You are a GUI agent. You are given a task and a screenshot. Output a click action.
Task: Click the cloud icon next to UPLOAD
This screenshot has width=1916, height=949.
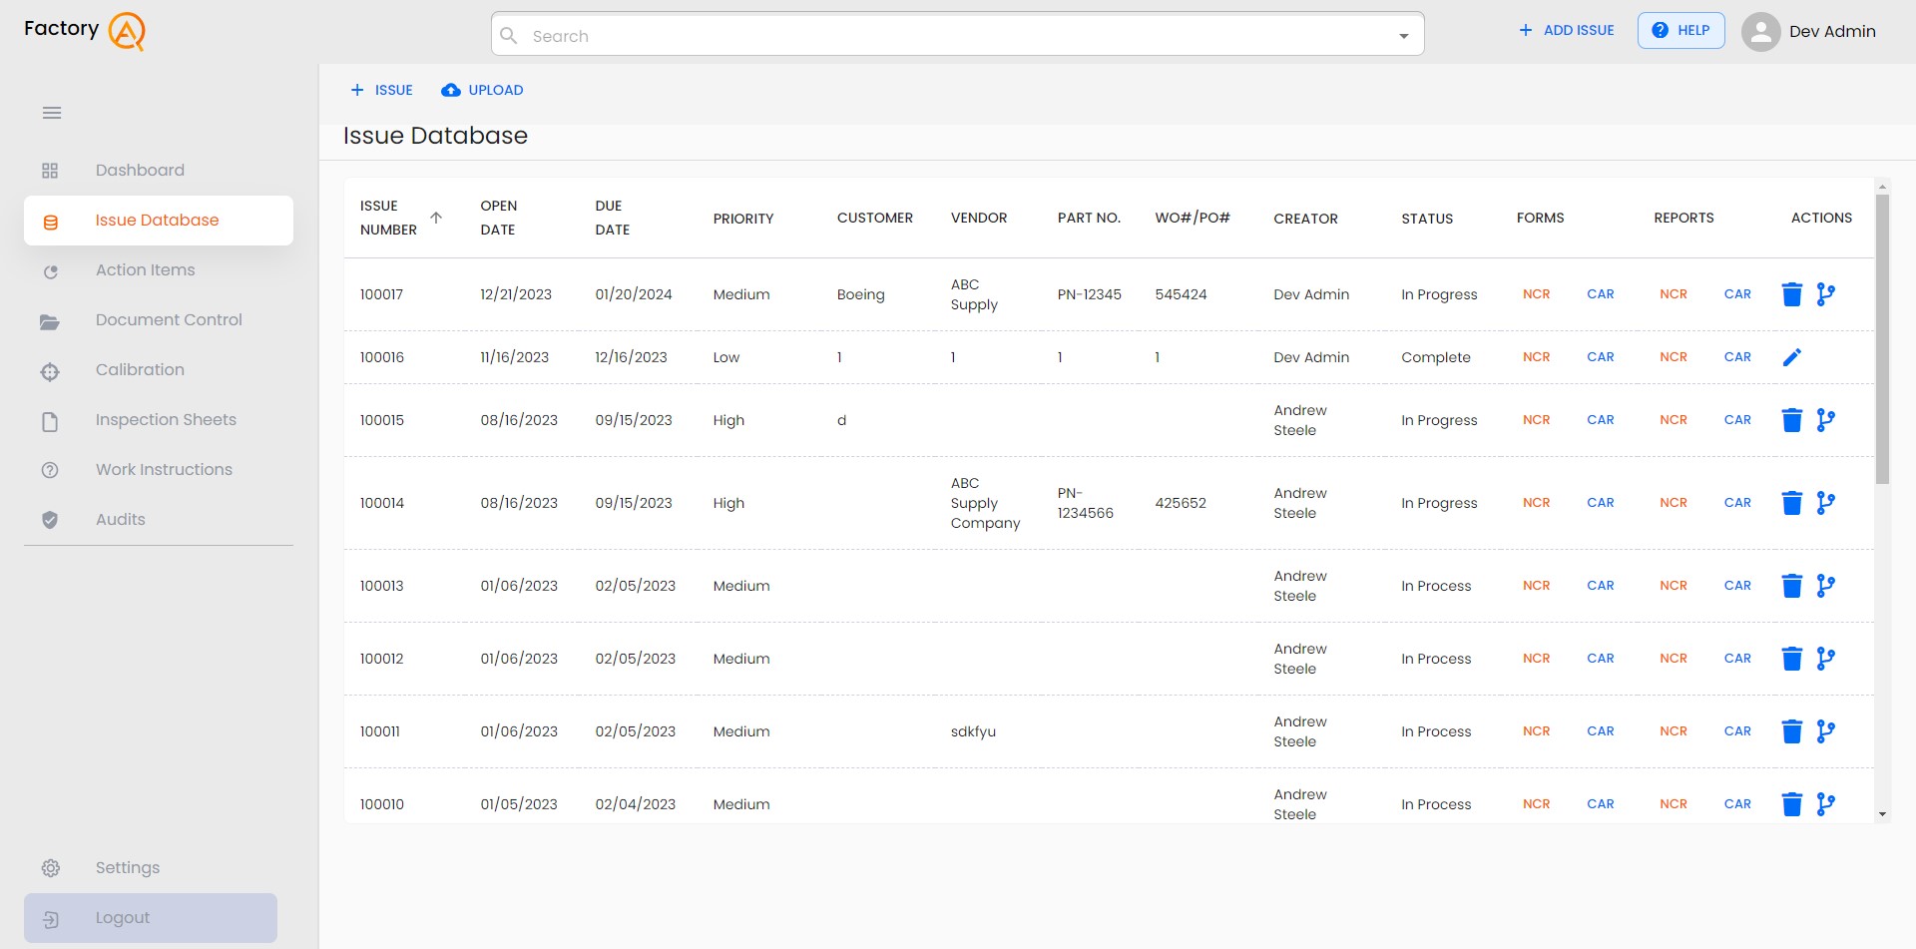[449, 90]
